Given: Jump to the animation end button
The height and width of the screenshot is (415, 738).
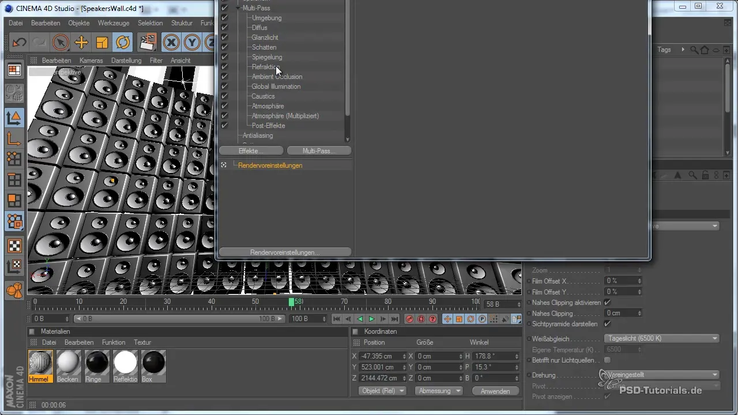Looking at the screenshot, I should tap(394, 319).
